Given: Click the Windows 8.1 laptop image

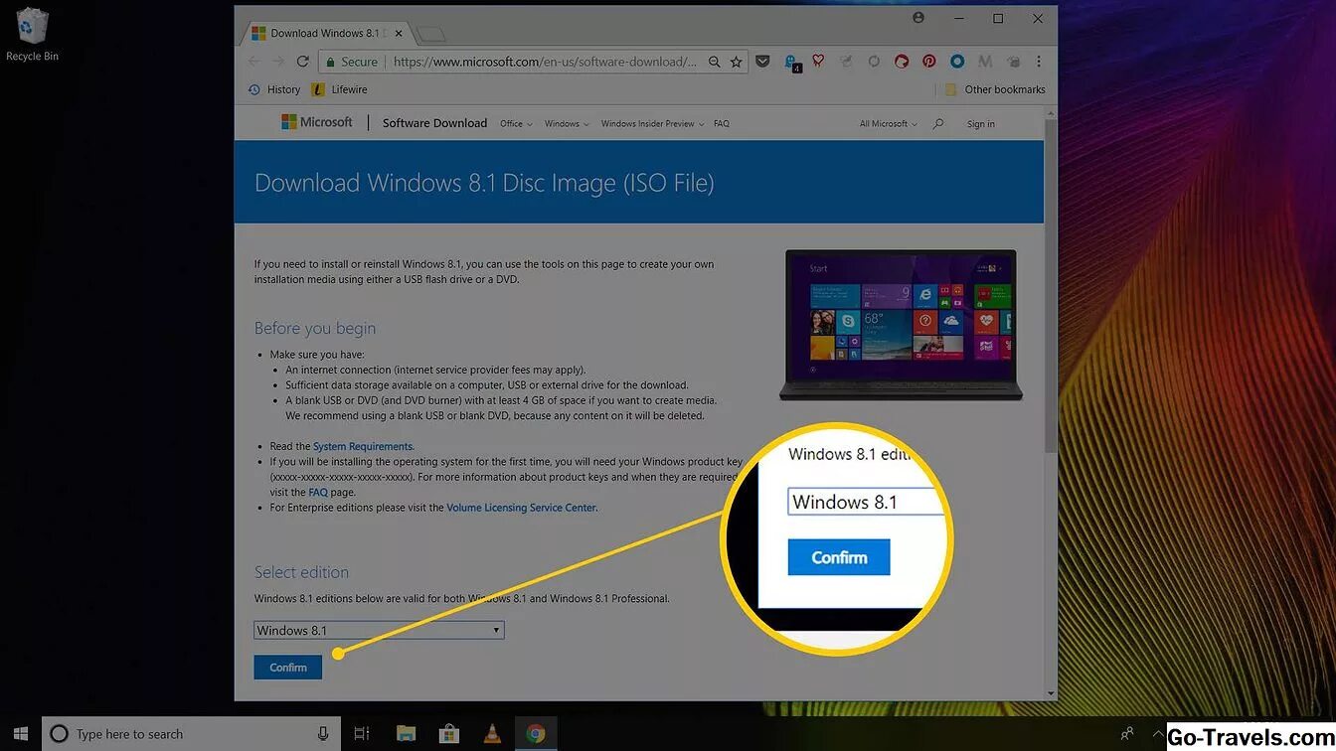Looking at the screenshot, I should [901, 325].
